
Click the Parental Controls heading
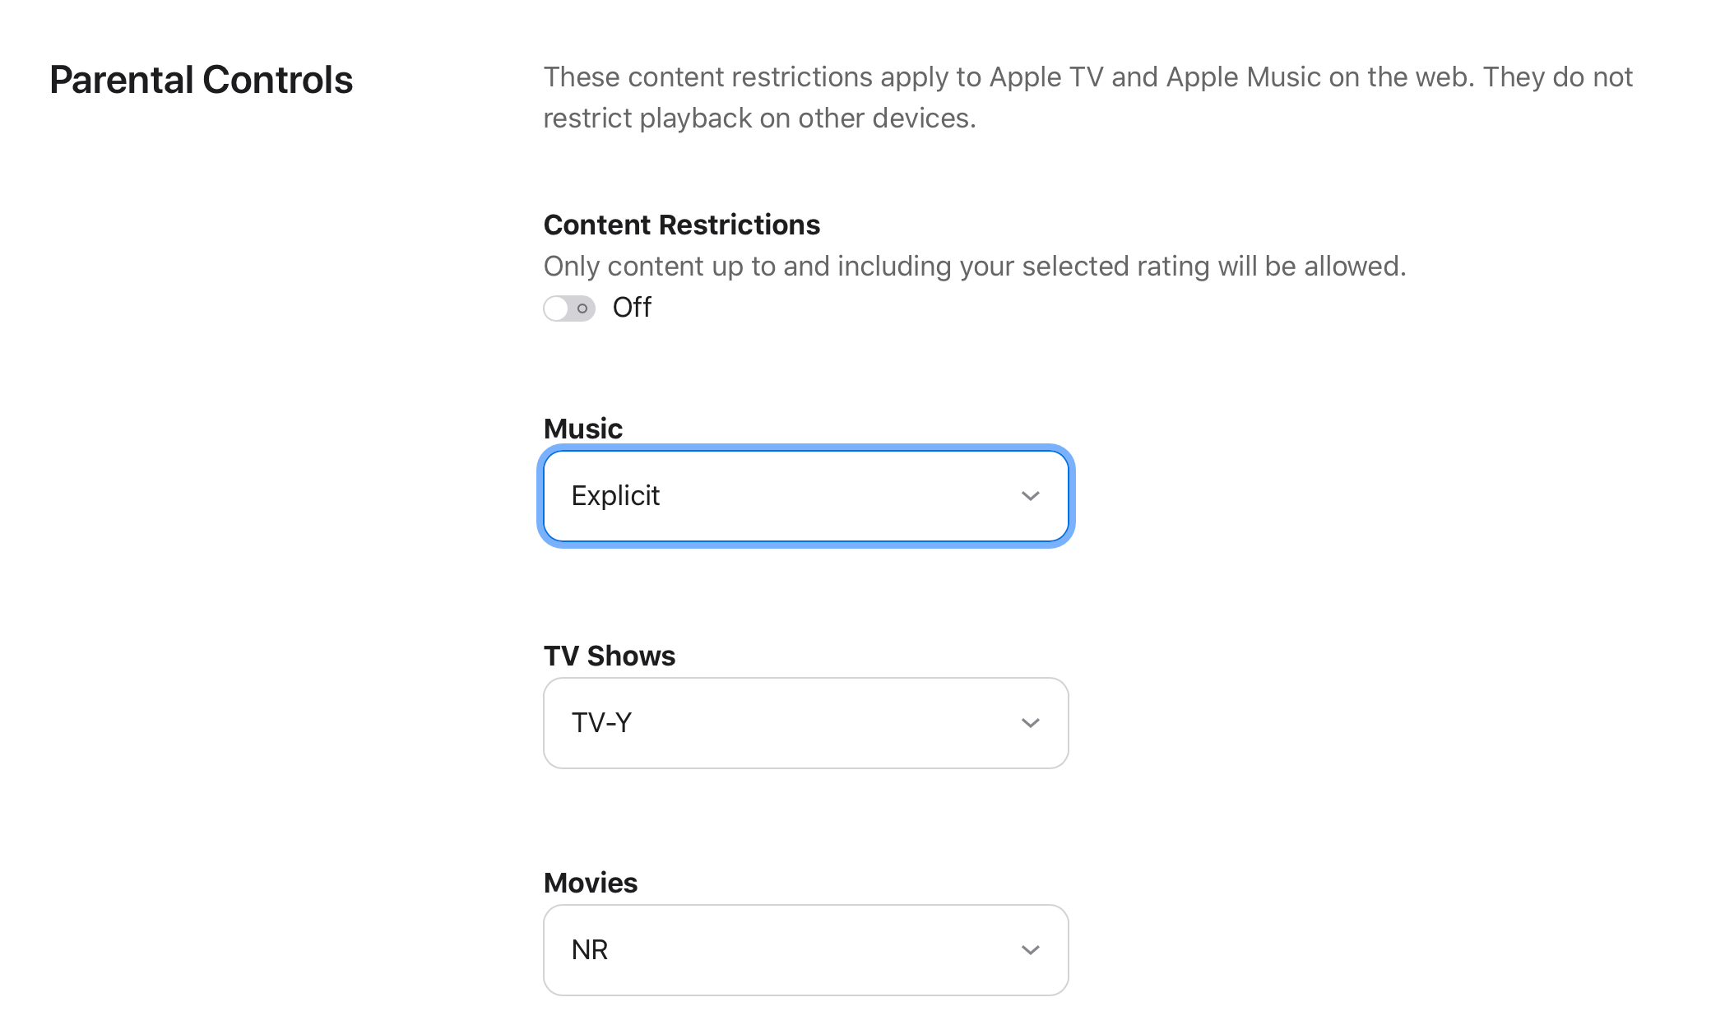[x=201, y=80]
